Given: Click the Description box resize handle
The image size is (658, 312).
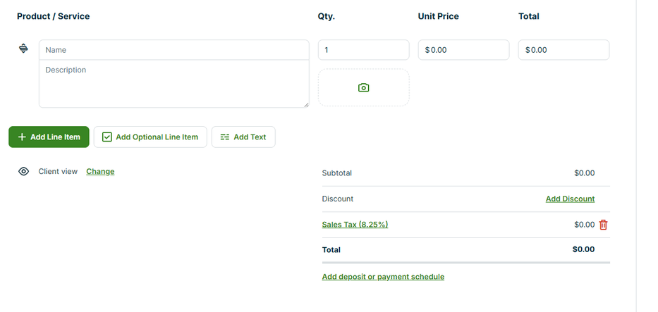Looking at the screenshot, I should coord(306,105).
